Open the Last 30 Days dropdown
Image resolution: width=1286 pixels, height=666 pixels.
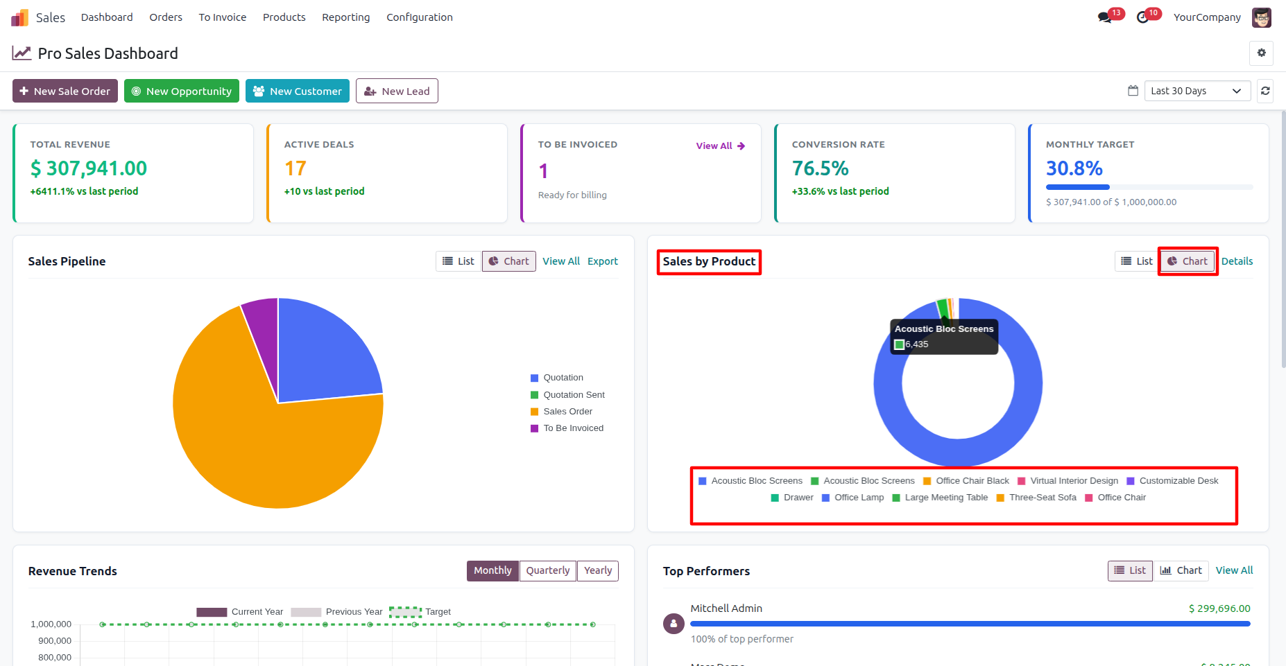click(1197, 91)
